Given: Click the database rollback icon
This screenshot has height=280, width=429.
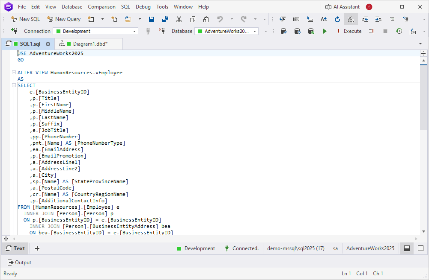Looking at the screenshot, I should [x=298, y=31].
